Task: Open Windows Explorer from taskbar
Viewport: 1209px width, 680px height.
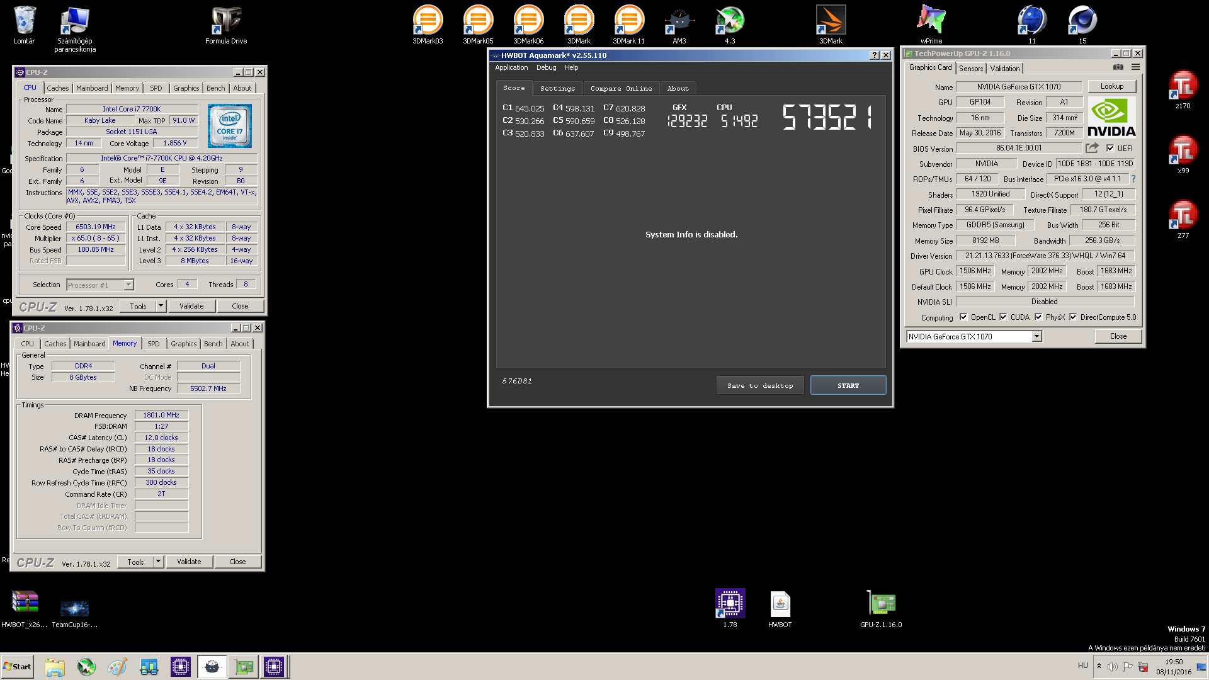Action: (x=55, y=667)
